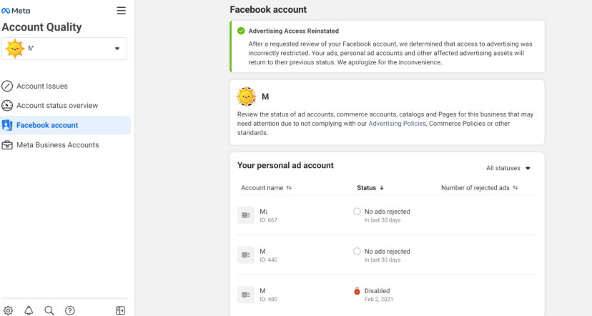Screen dimensions: 592x316
Task: Click 'Your personal ad account' heading
Action: click(x=285, y=165)
